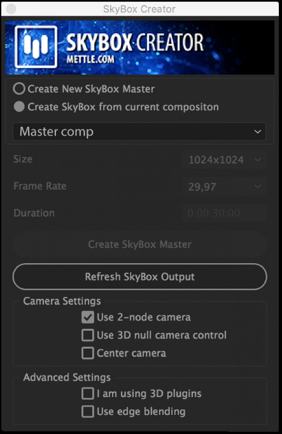
Task: Enable the Center camera checkbox
Action: [x=88, y=353]
